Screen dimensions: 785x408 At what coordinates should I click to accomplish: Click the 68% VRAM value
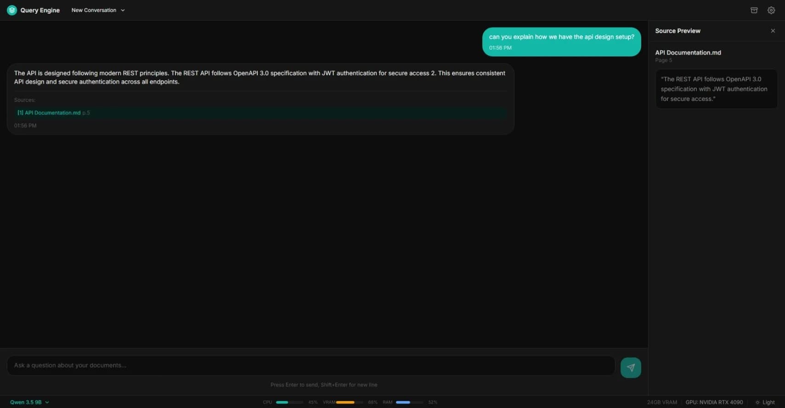pyautogui.click(x=373, y=402)
